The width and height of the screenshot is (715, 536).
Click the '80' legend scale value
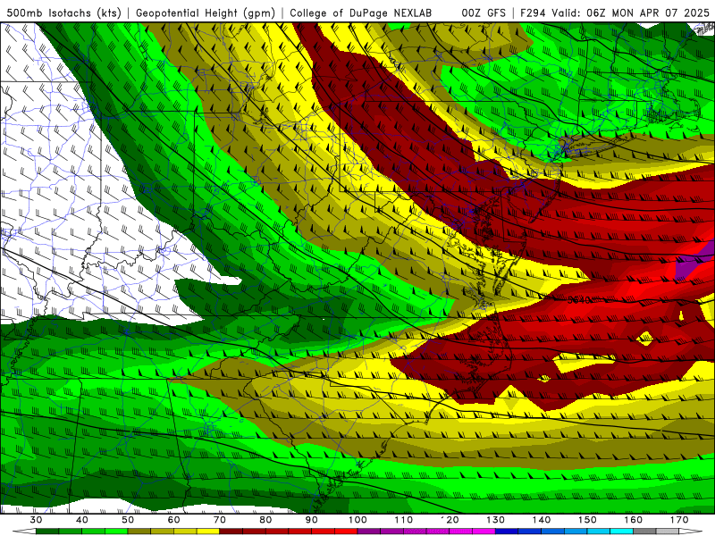click(265, 520)
